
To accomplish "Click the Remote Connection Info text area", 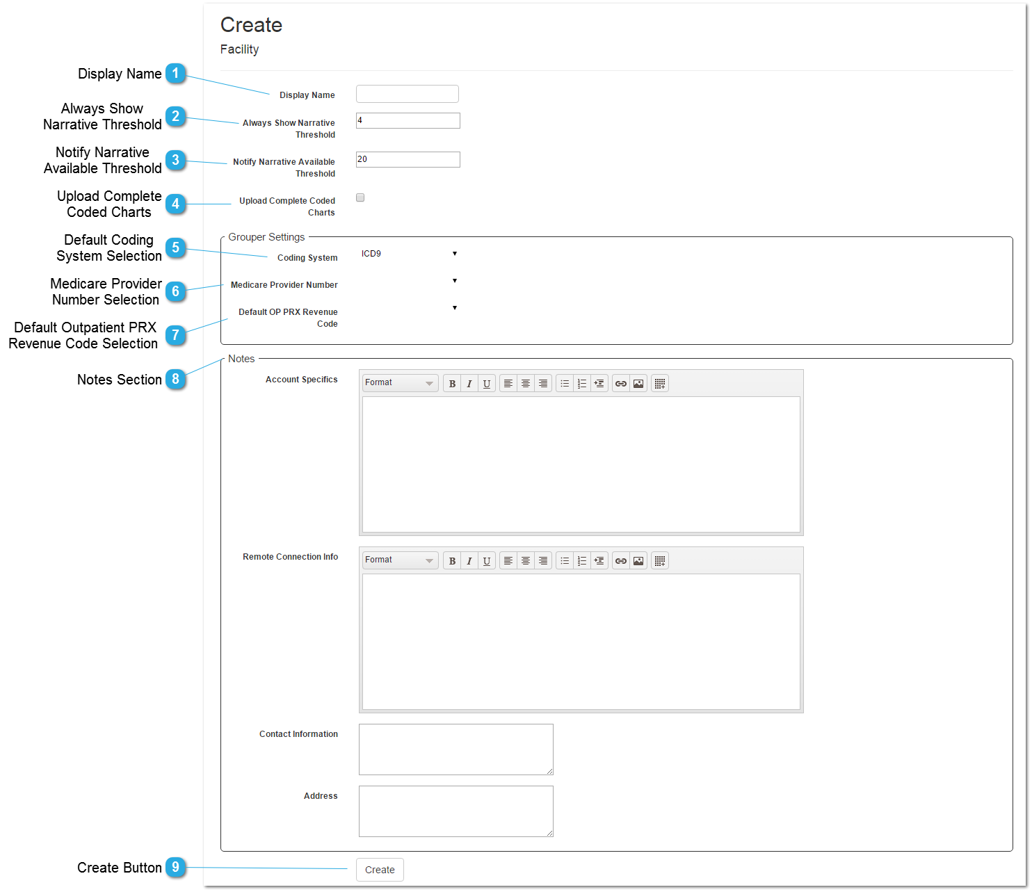I will 581,642.
